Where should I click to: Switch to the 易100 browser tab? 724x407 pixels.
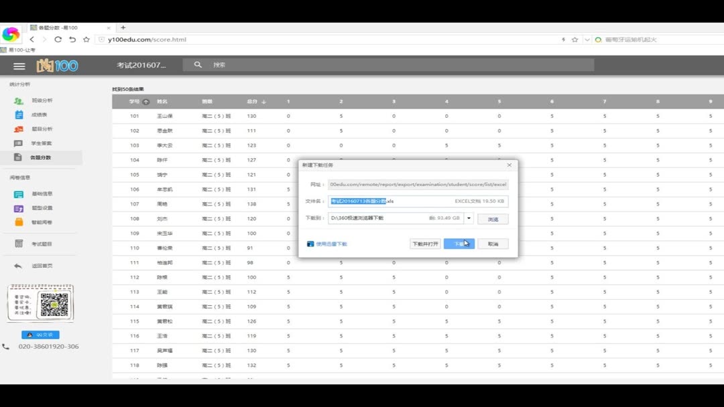pyautogui.click(x=69, y=27)
